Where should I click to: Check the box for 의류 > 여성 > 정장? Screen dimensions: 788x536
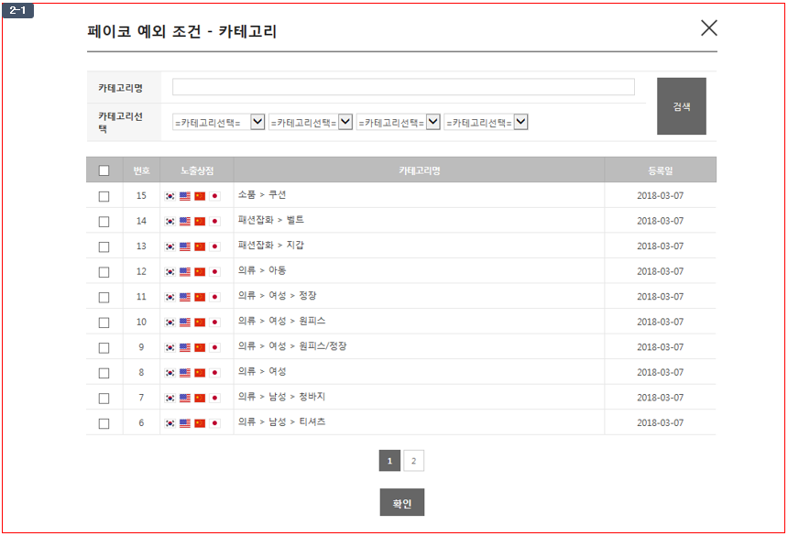(x=104, y=297)
